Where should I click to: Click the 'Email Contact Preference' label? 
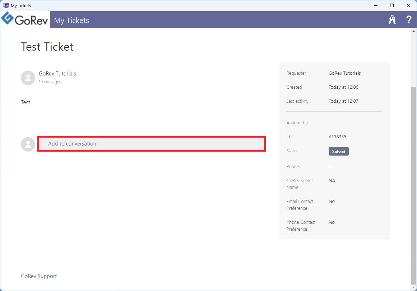click(x=300, y=205)
